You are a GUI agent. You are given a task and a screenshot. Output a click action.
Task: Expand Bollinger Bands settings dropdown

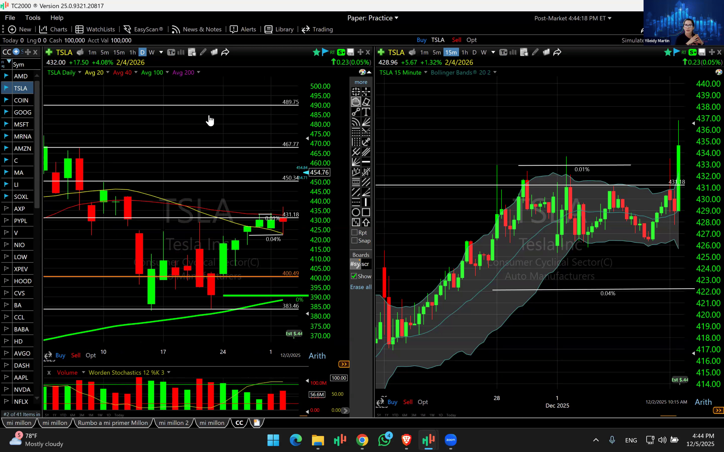[495, 72]
